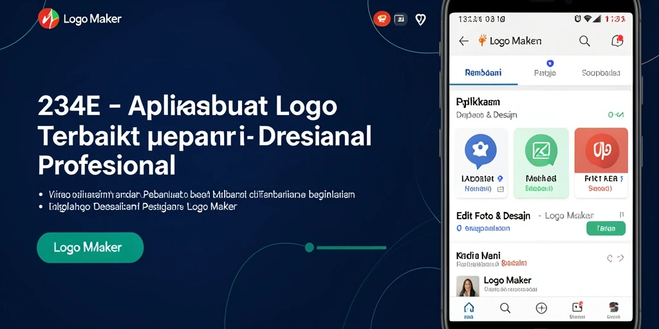The height and width of the screenshot is (329, 659).
Task: Tap the badge icon with red dot in bottom navigation
Action: pyautogui.click(x=577, y=309)
